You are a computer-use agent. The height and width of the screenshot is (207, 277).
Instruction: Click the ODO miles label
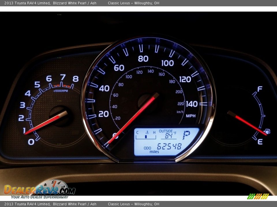pyautogui.click(x=151, y=150)
